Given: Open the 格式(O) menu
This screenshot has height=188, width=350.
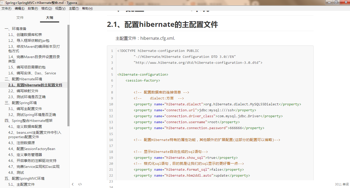Looking at the screenshot, I should (46, 9).
